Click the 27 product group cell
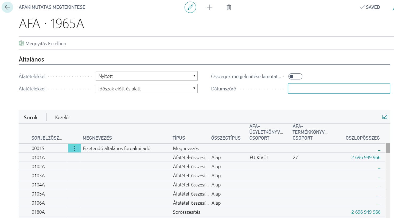The image size is (394, 218). pos(295,158)
